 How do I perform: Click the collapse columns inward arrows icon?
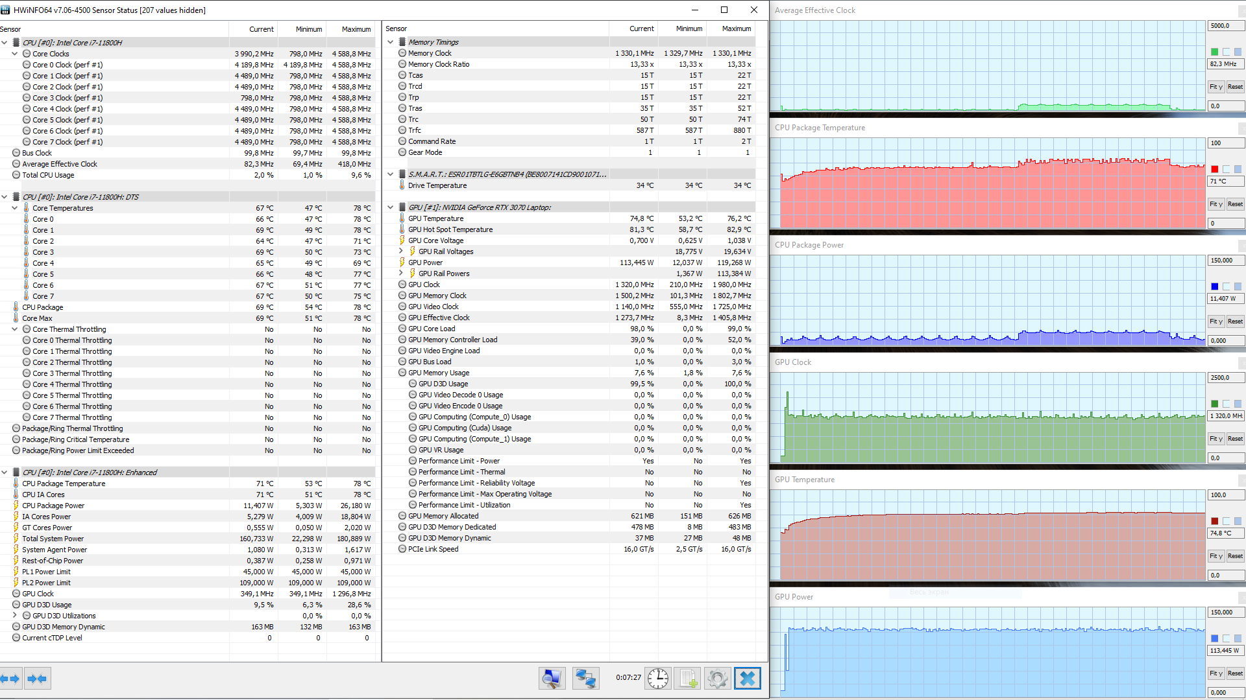(x=38, y=679)
